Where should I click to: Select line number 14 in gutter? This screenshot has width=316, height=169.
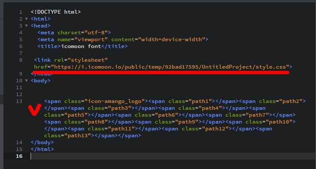19,142
